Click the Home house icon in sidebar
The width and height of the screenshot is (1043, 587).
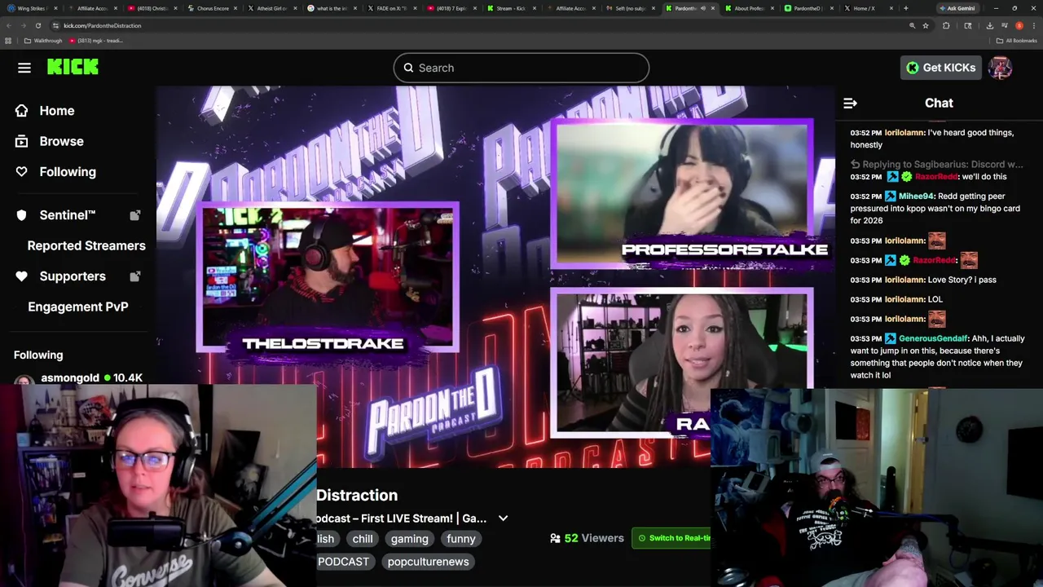click(x=21, y=110)
